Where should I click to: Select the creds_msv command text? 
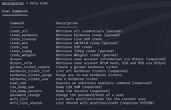pyautogui.click(x=19, y=43)
